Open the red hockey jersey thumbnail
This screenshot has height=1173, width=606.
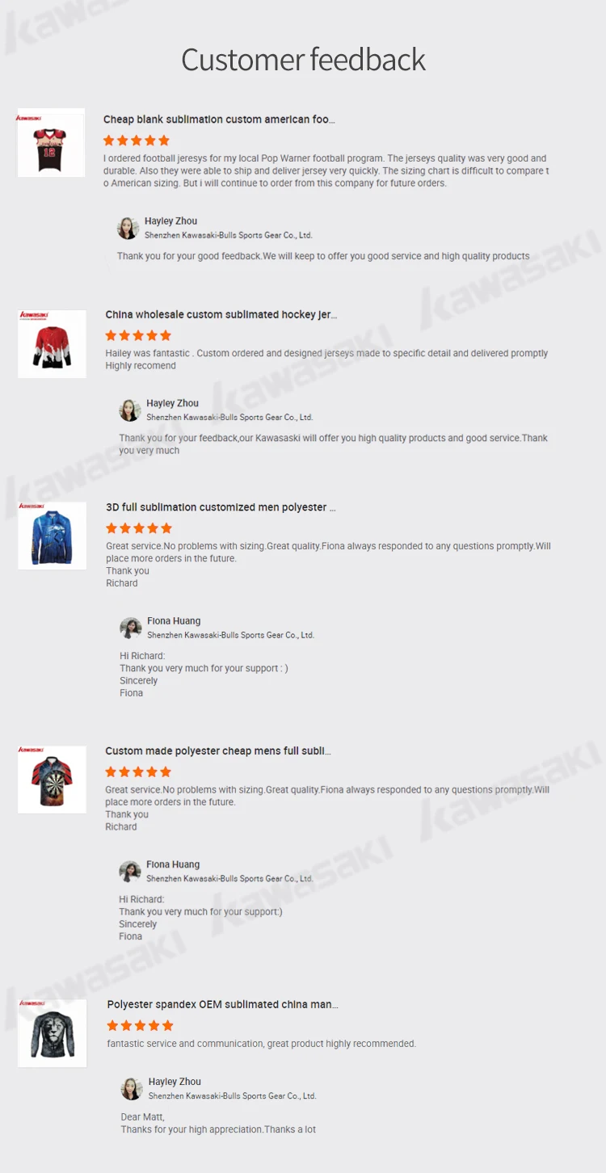click(52, 343)
